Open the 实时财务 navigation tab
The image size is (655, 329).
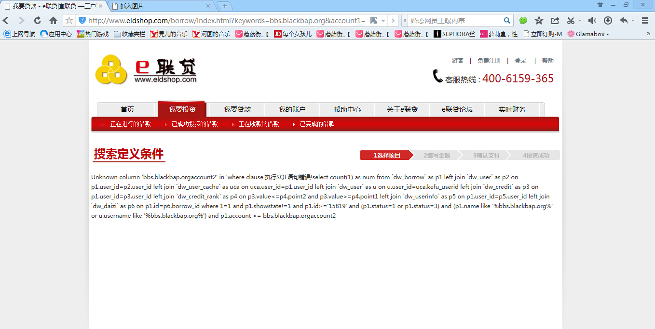pos(512,109)
